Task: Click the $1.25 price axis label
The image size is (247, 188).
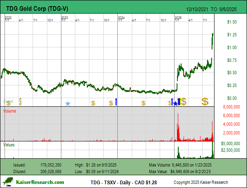Action: click(x=232, y=35)
